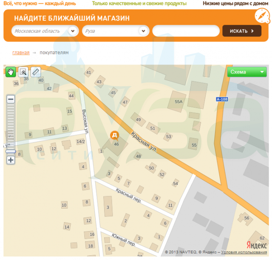Expand the Схема map type dropdown
Image resolution: width=272 pixels, height=260 pixels.
tap(247, 72)
